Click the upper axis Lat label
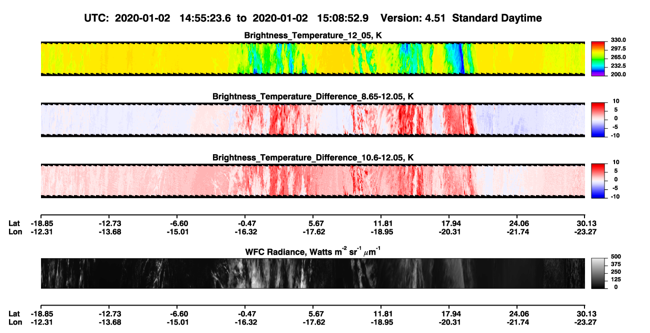This screenshot has width=650, height=333. [14, 223]
